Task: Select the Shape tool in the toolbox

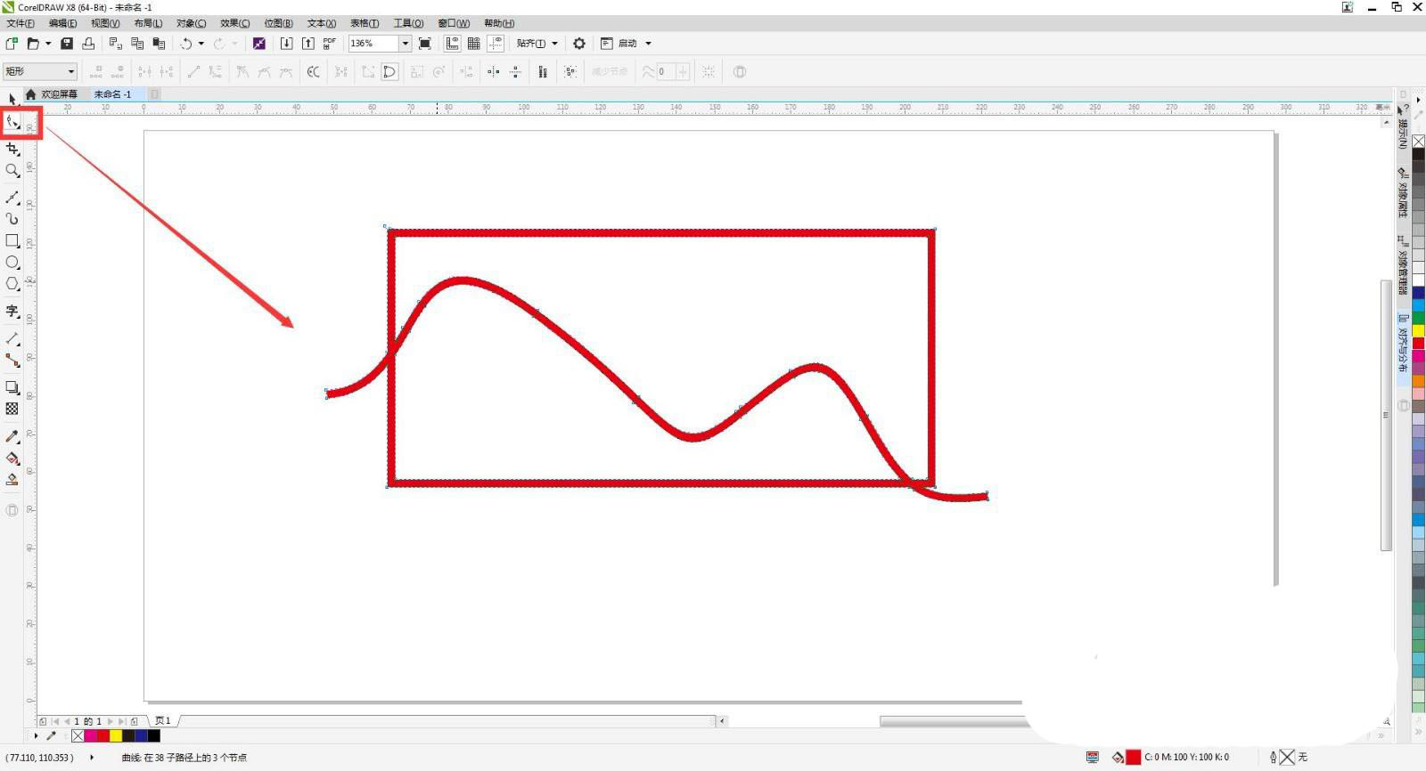Action: pos(12,122)
